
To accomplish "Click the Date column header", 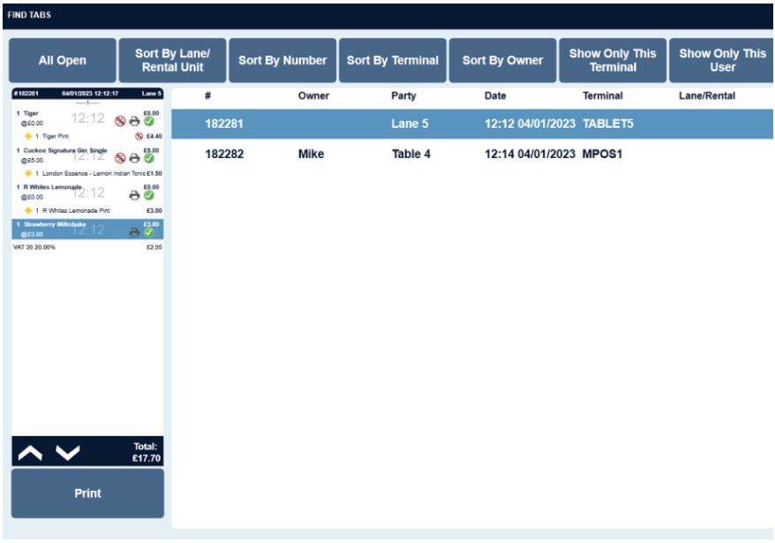I will click(x=495, y=96).
